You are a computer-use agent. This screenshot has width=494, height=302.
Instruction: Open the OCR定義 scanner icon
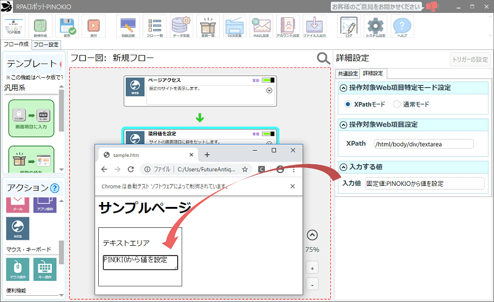pos(235,27)
